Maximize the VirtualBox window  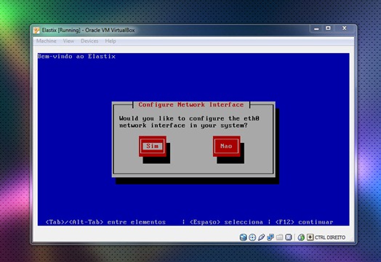tap(328, 28)
